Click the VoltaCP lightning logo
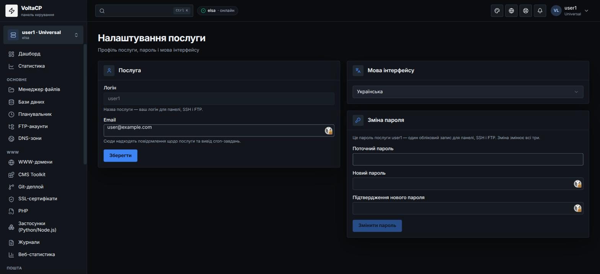 [x=11, y=11]
